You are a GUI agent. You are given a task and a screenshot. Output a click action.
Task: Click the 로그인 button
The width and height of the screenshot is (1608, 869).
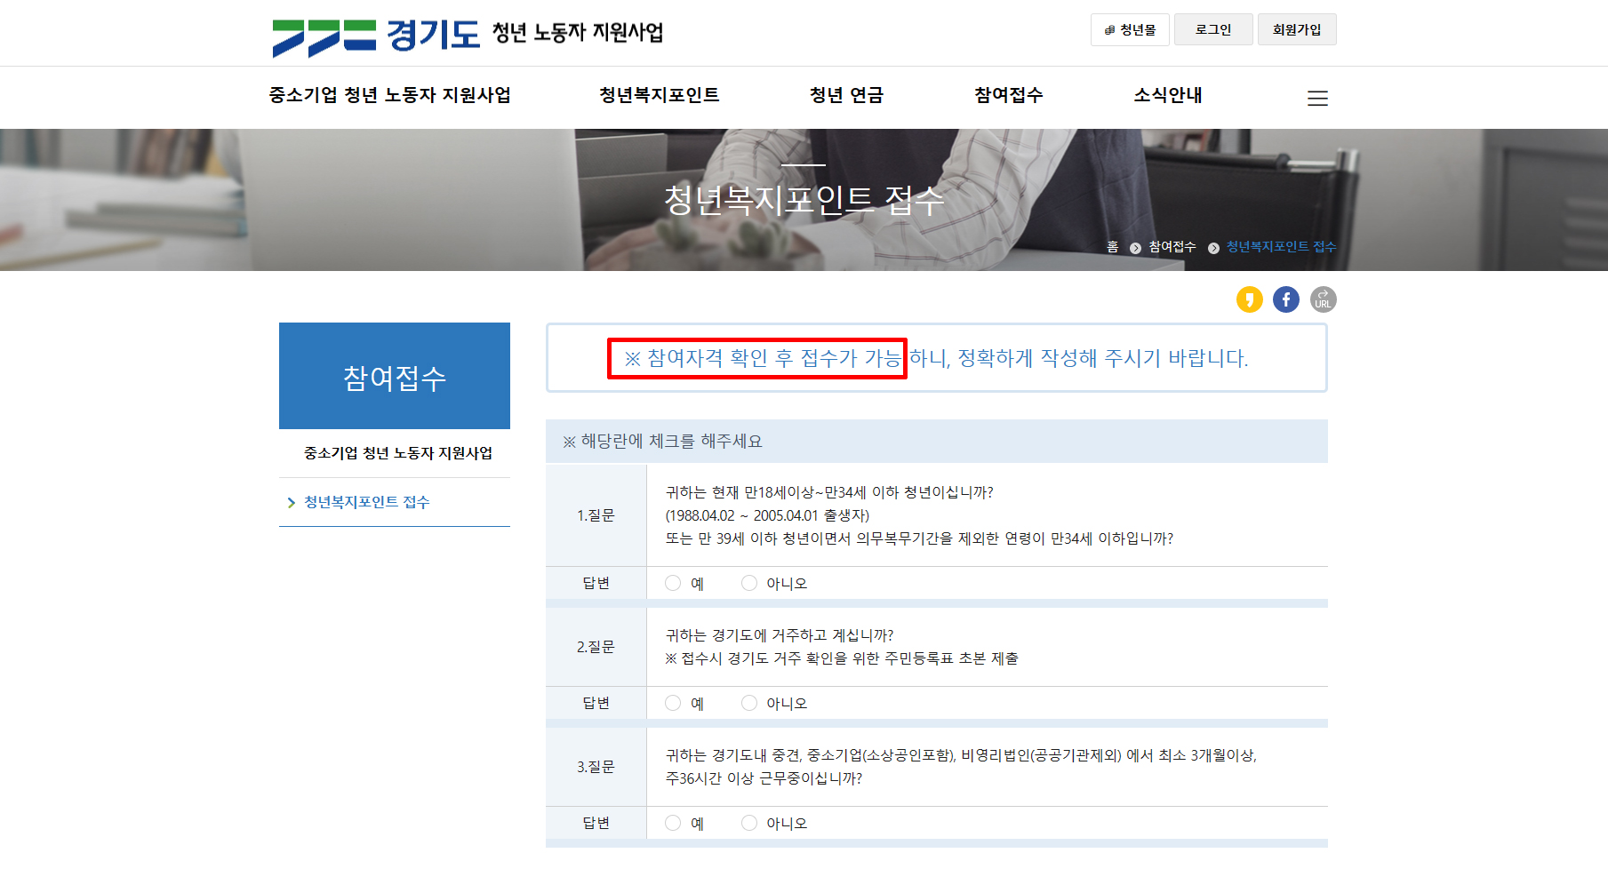[x=1212, y=29]
